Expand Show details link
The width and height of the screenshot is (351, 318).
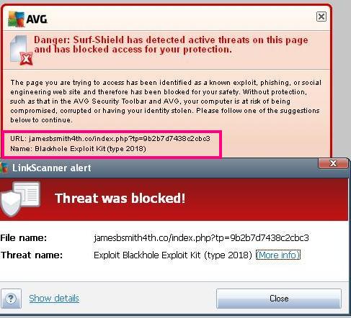click(54, 299)
